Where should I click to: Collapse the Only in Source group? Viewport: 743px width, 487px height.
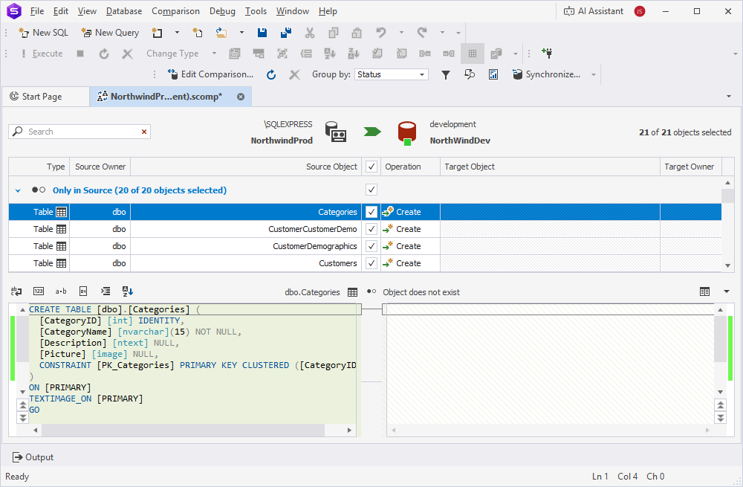pyautogui.click(x=18, y=190)
